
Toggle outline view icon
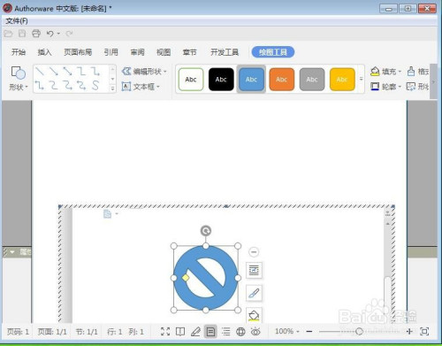(x=225, y=332)
